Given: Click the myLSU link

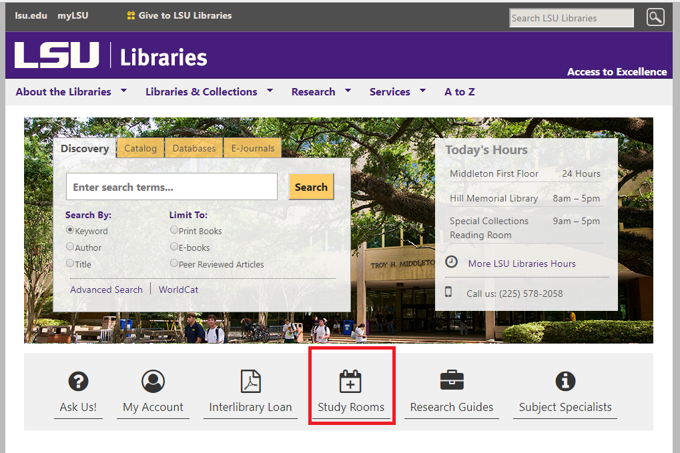Looking at the screenshot, I should click(73, 15).
